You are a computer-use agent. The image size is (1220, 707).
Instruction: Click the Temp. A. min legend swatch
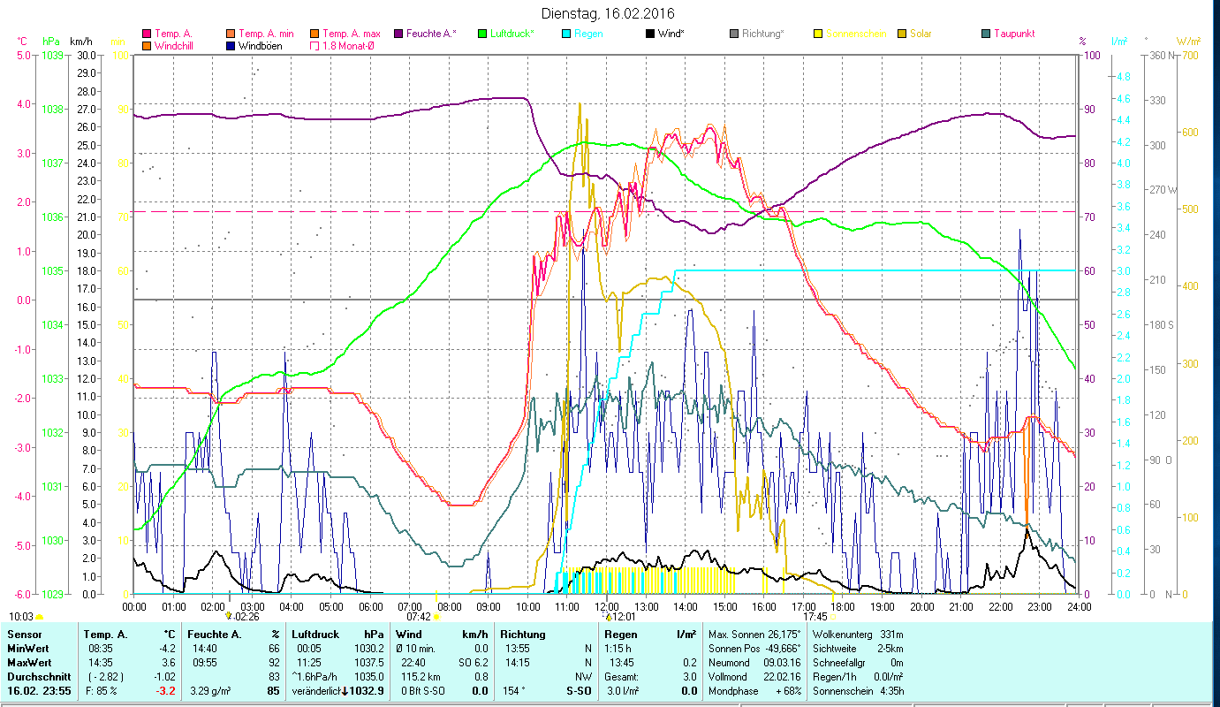pos(231,34)
